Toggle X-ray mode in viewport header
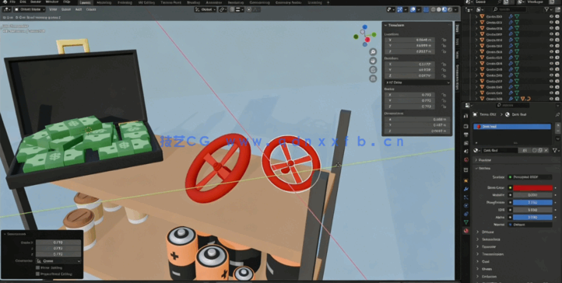The width and height of the screenshot is (562, 283). pyautogui.click(x=426, y=9)
